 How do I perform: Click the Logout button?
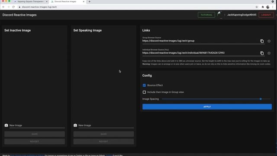pyautogui.click(x=266, y=15)
